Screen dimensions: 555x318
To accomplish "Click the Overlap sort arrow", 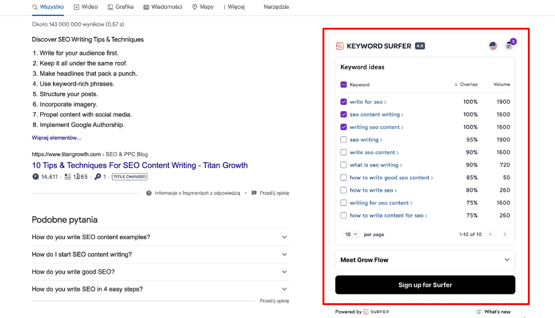I will [456, 84].
